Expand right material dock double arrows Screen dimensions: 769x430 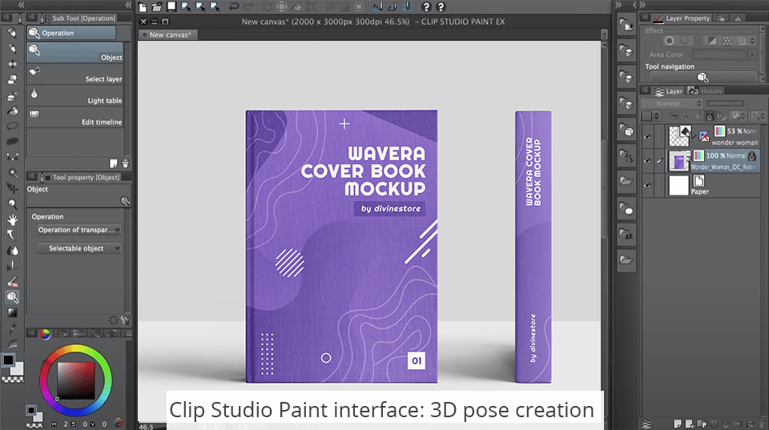pos(619,5)
